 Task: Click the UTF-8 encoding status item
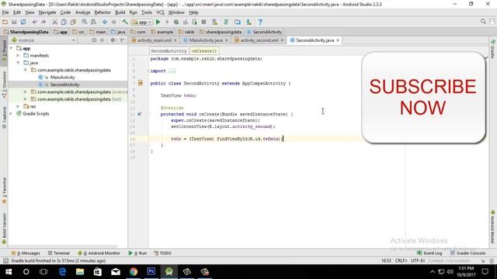click(x=418, y=260)
